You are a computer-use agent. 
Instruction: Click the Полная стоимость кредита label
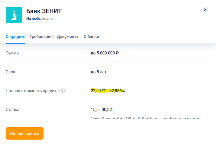[x=32, y=91]
